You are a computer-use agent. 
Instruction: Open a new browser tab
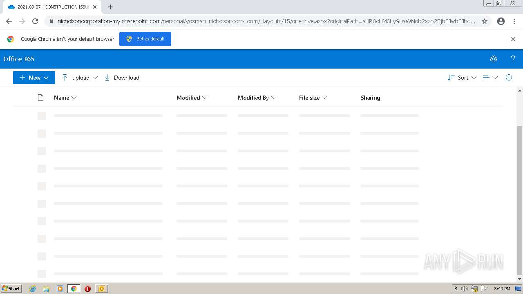pos(110,7)
